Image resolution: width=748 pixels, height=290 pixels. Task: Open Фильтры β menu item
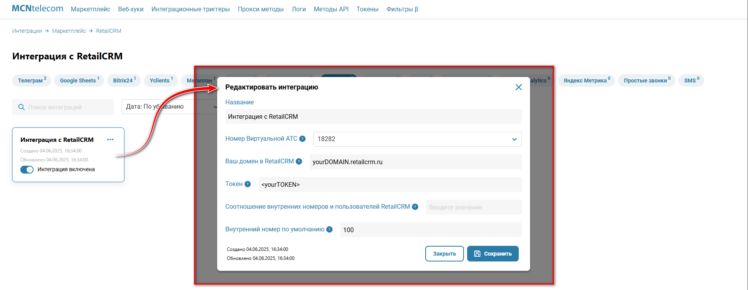coord(402,9)
